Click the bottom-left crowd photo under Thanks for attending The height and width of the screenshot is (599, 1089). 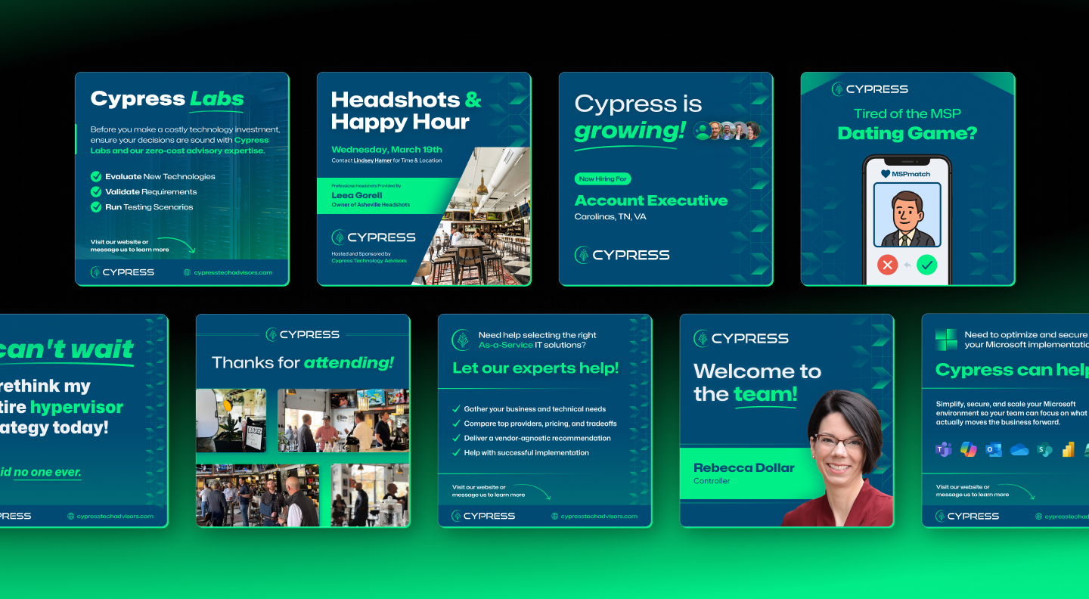[258, 495]
